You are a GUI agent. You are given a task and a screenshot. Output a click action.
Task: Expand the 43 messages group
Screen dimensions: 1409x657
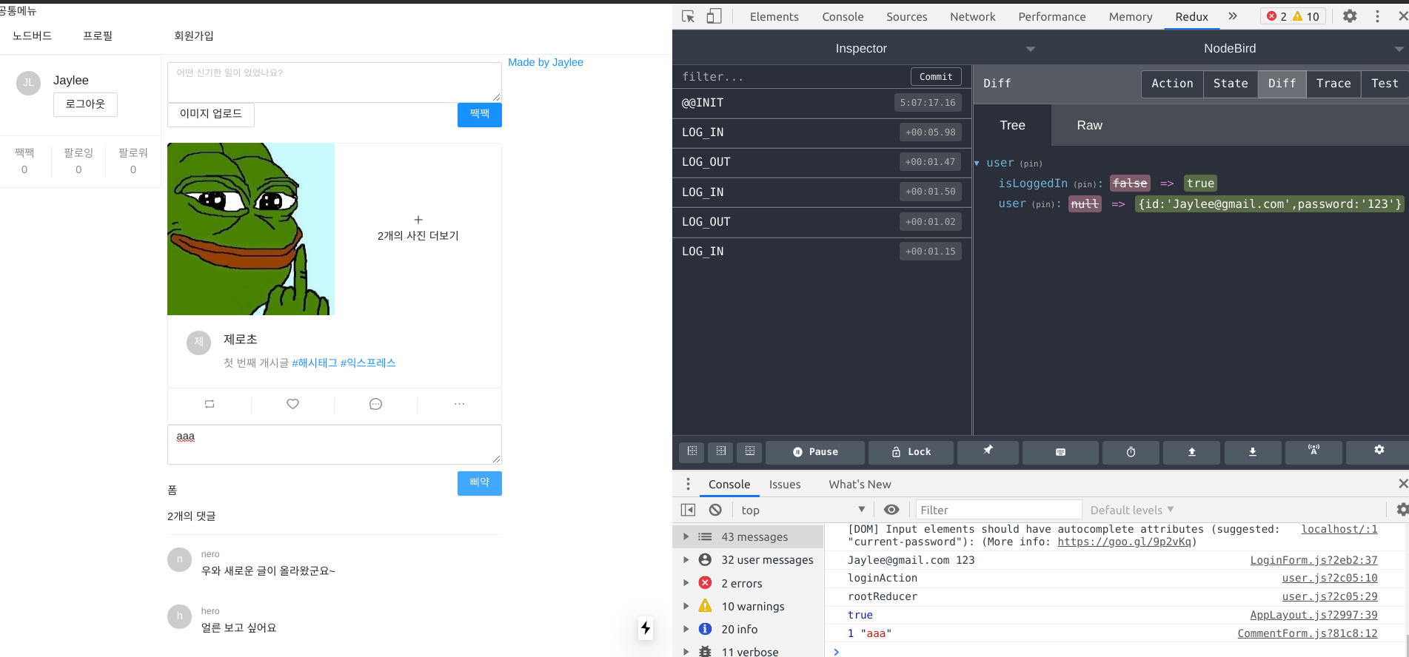[x=686, y=536]
